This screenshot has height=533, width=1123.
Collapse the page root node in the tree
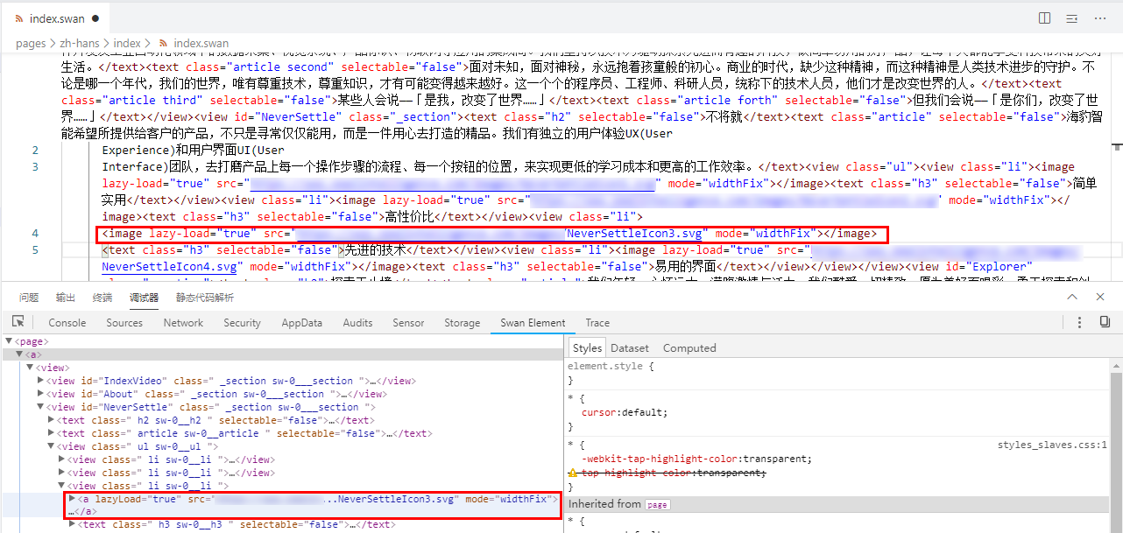tap(10, 341)
